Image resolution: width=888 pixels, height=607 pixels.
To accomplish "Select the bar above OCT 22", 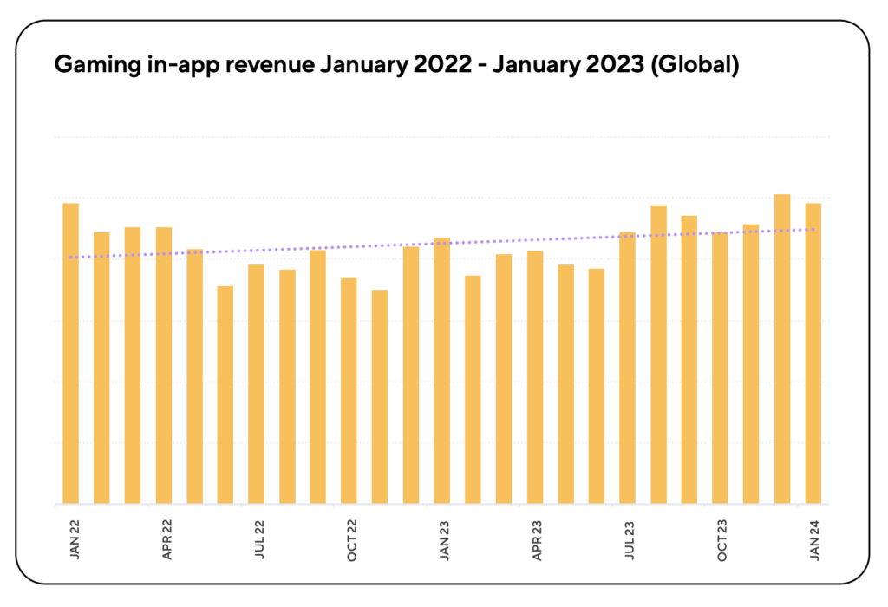I will [x=349, y=390].
